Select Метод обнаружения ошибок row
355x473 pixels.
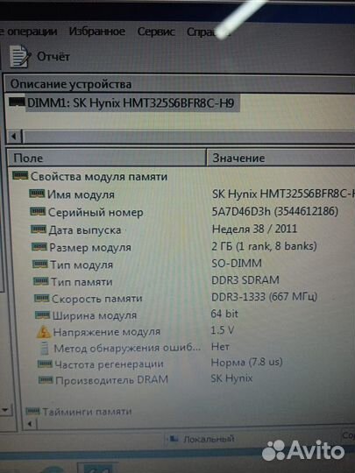127,348
